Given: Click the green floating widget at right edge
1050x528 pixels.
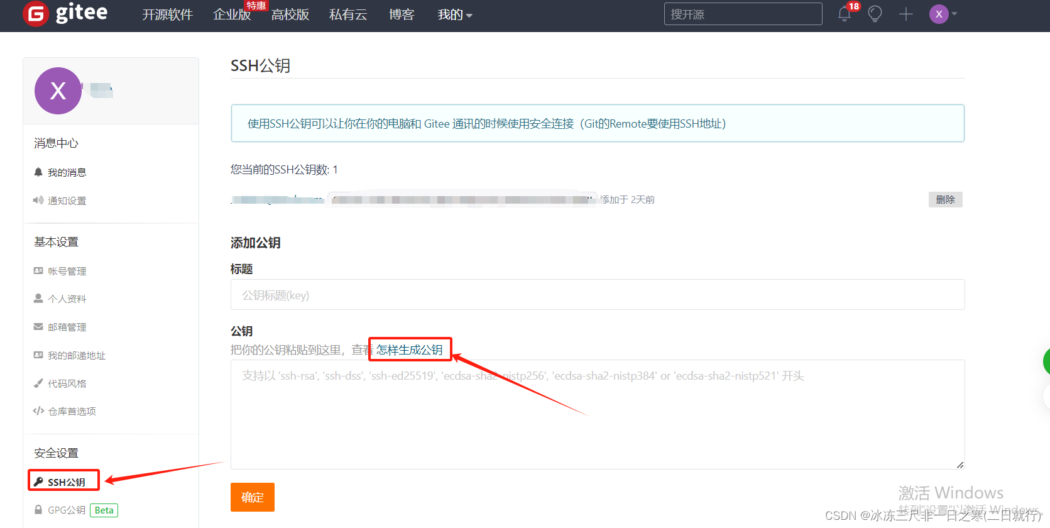Looking at the screenshot, I should [1046, 361].
